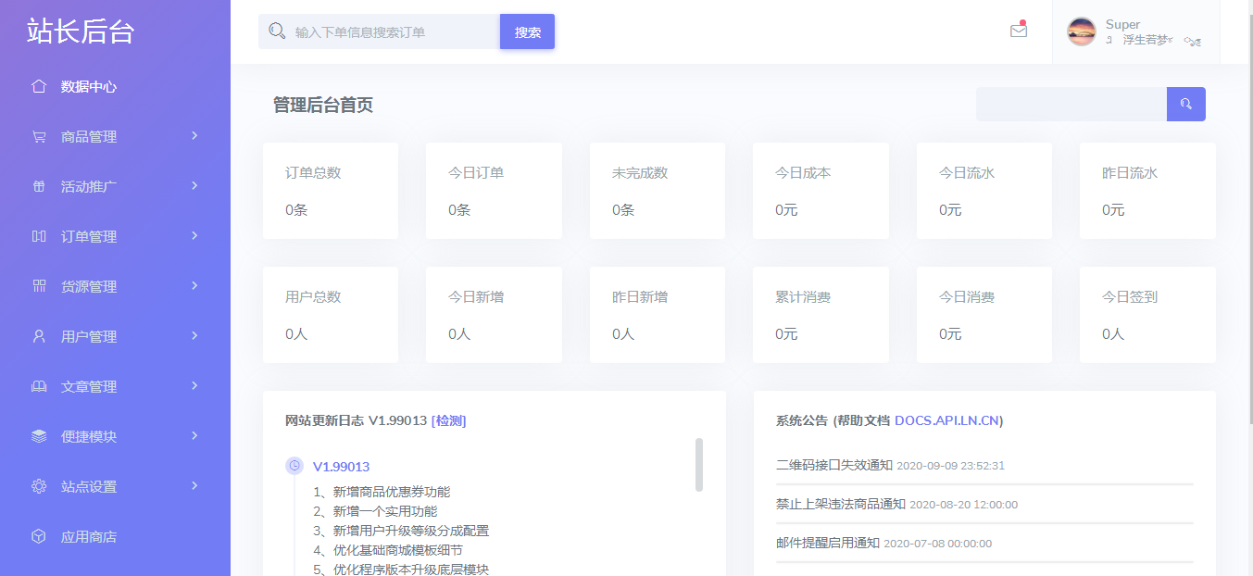This screenshot has width=1253, height=576.
Task: Focus the order search input field
Action: (x=380, y=31)
